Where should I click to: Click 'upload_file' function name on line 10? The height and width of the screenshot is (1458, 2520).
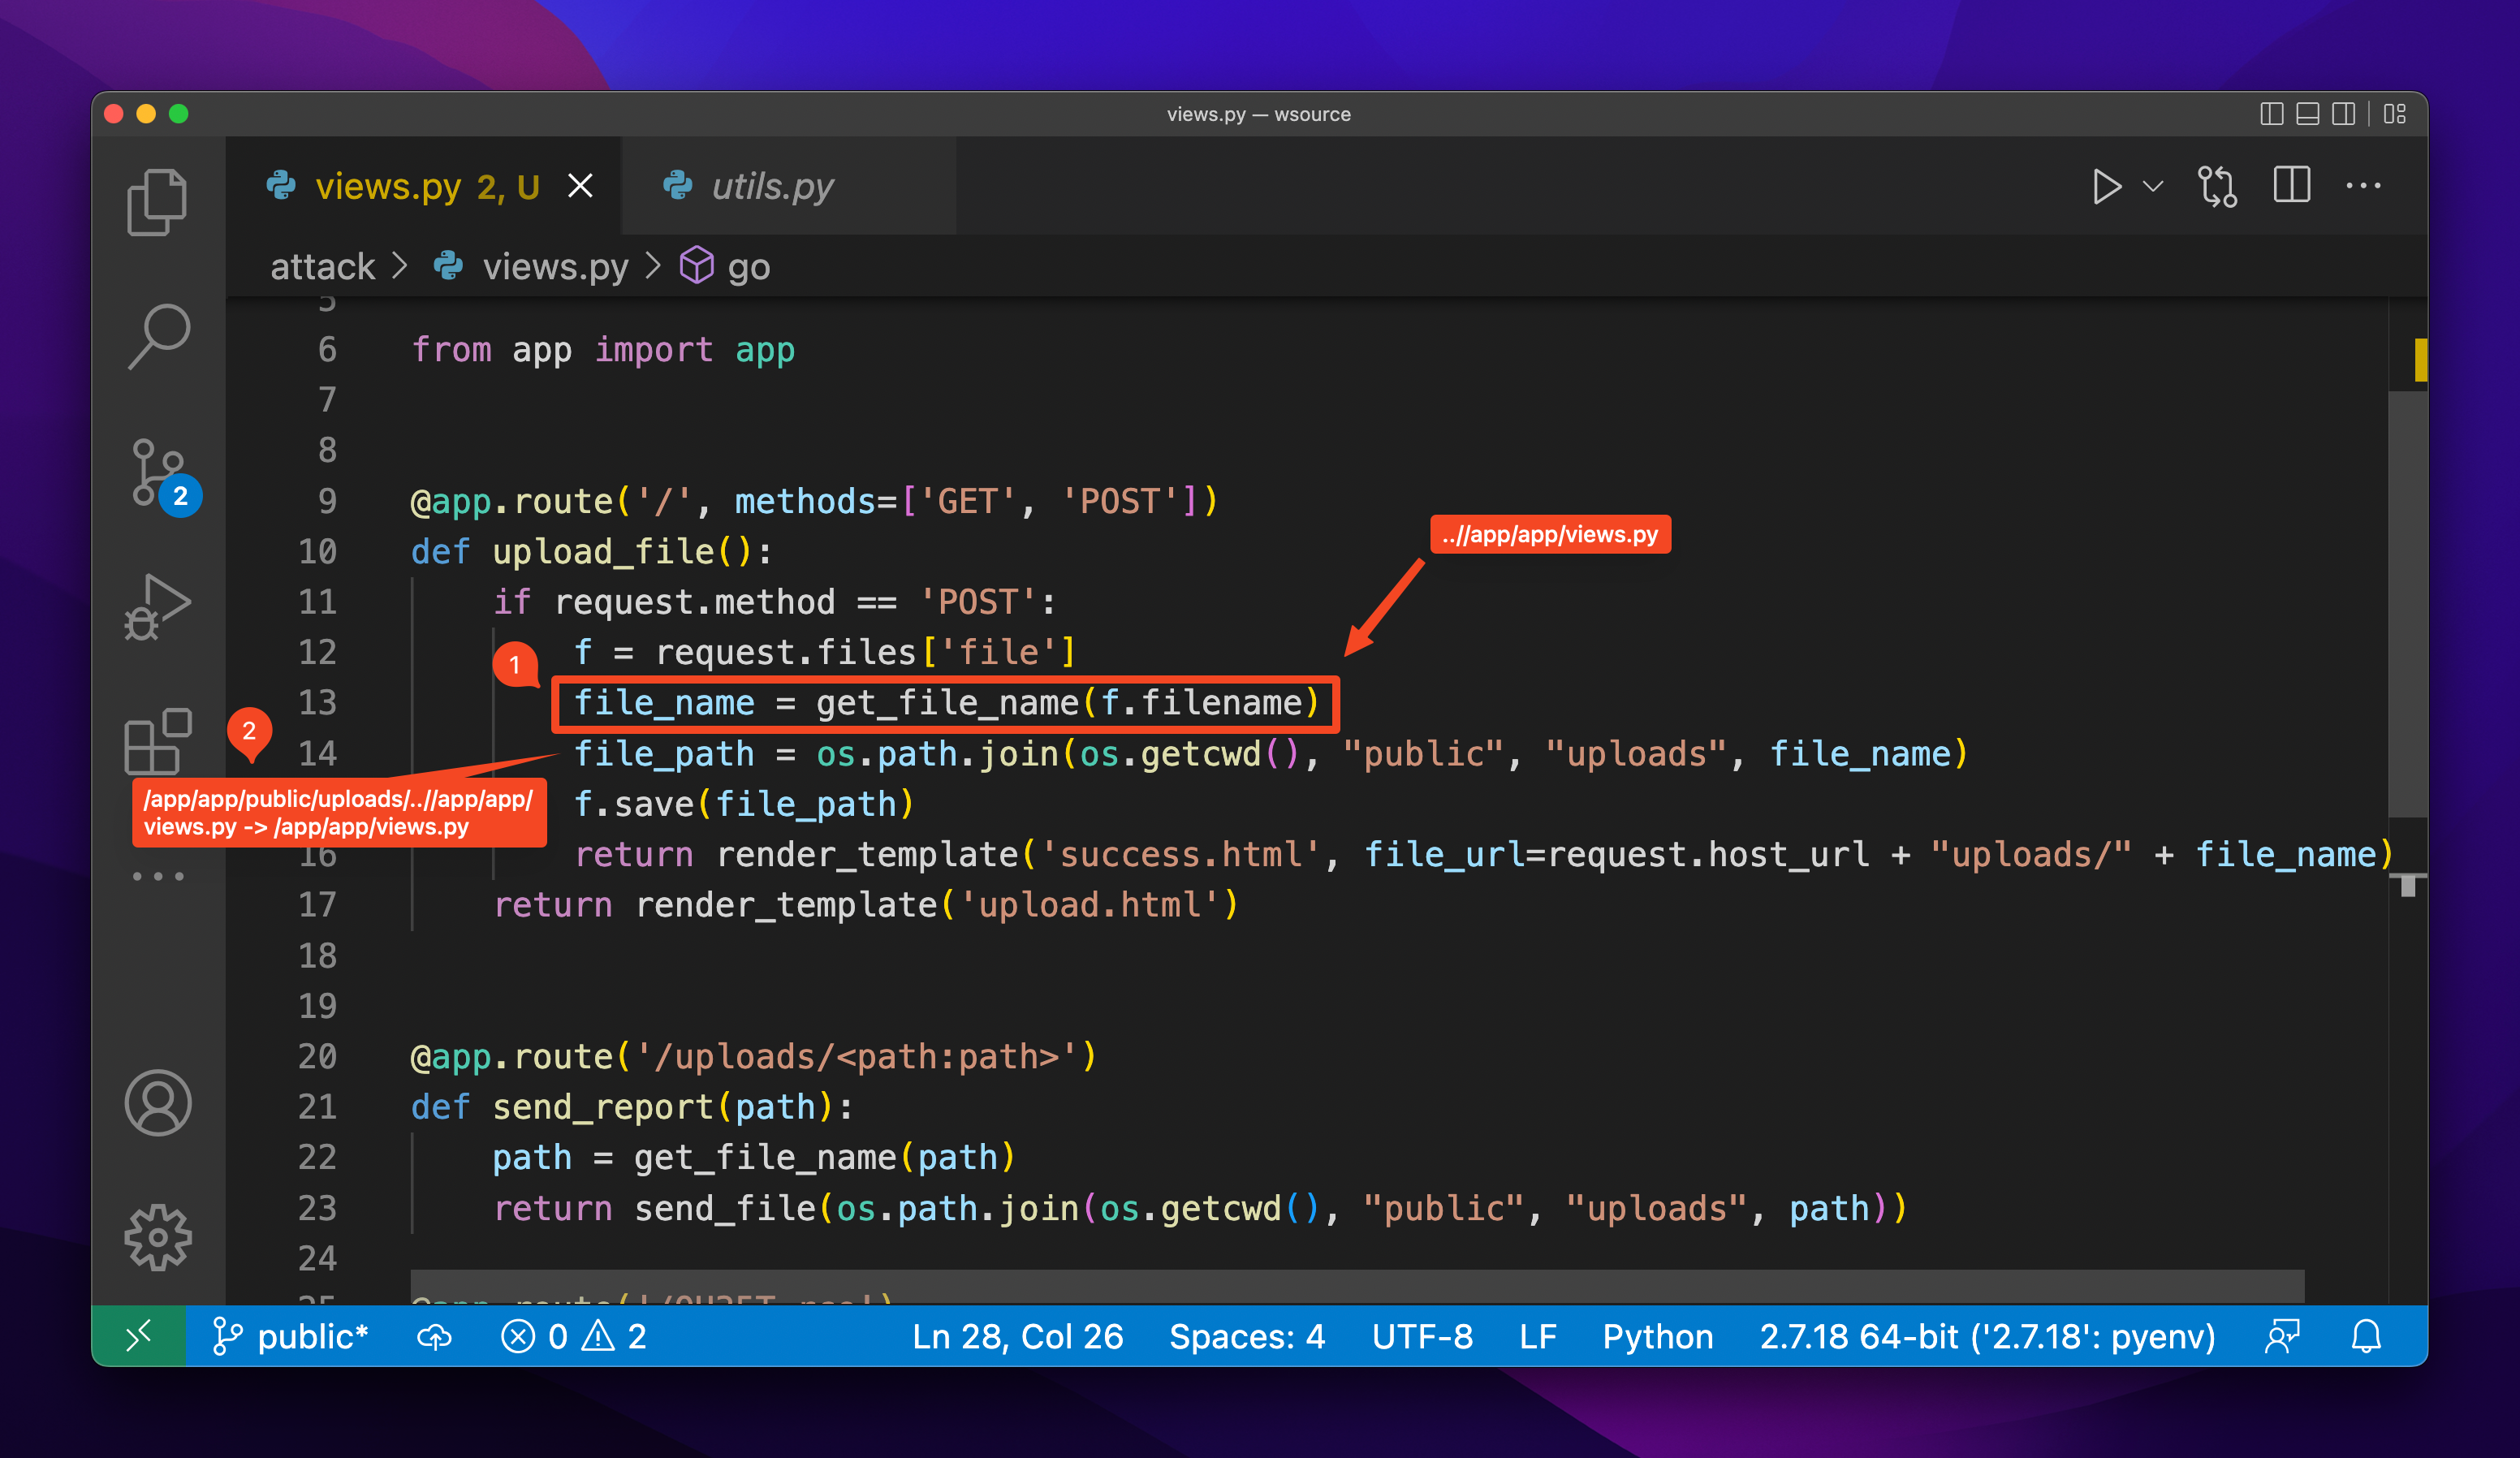click(603, 552)
